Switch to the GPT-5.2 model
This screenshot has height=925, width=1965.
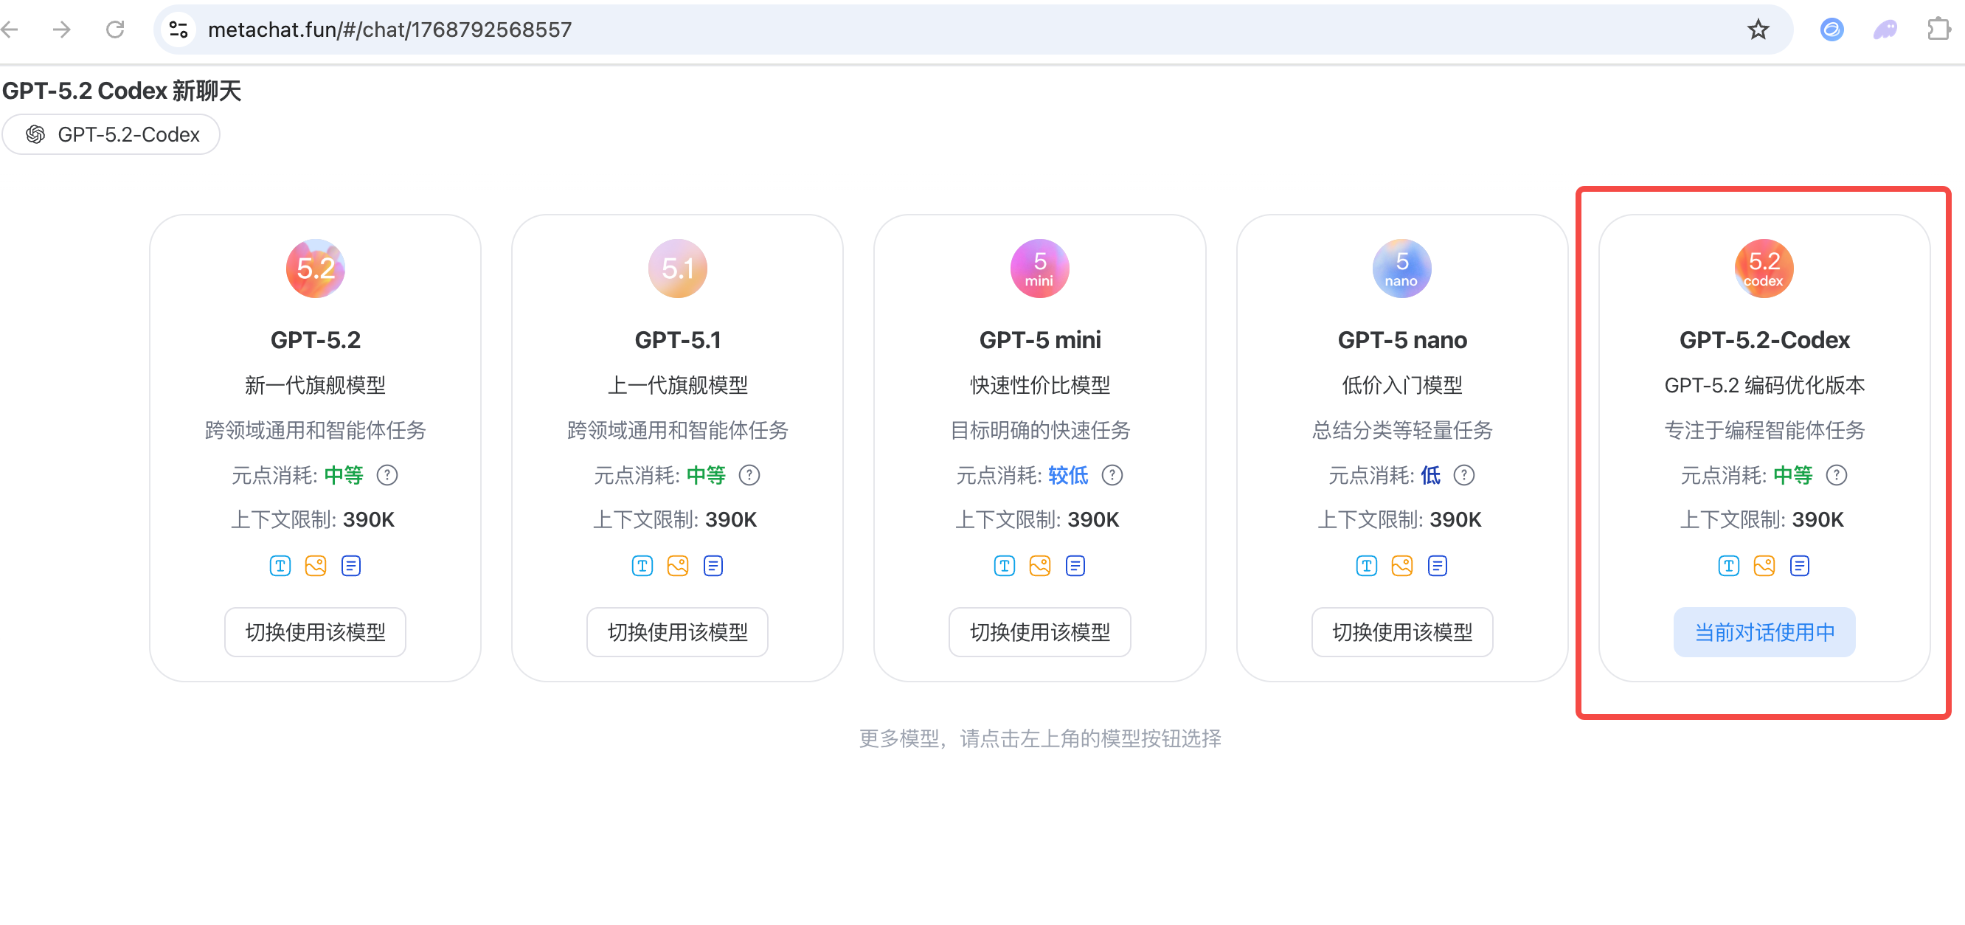[x=315, y=631]
